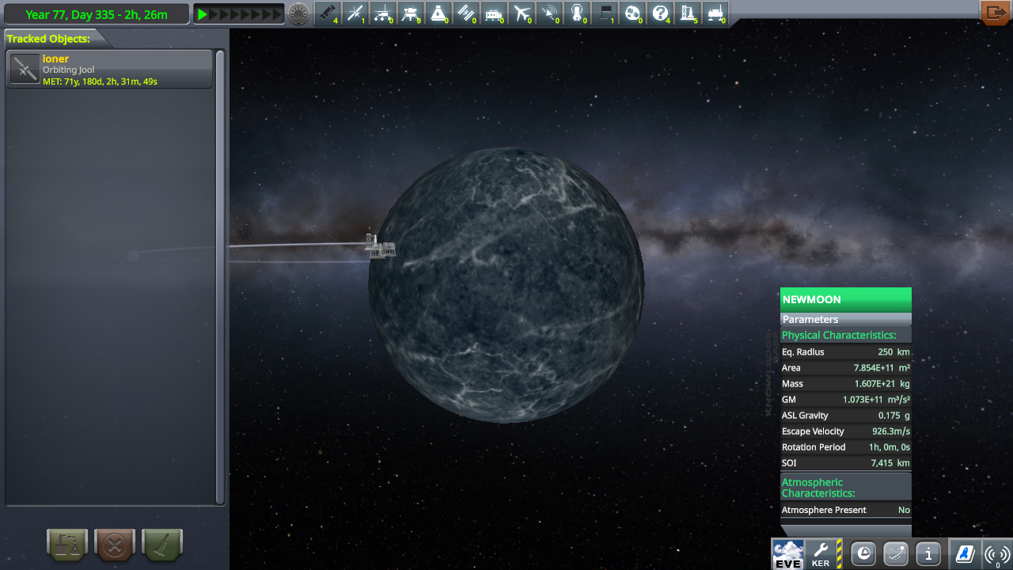Viewport: 1013px width, 570px height.
Task: Open the CommNet antenna icon in bottom toolbar
Action: pyautogui.click(x=995, y=553)
